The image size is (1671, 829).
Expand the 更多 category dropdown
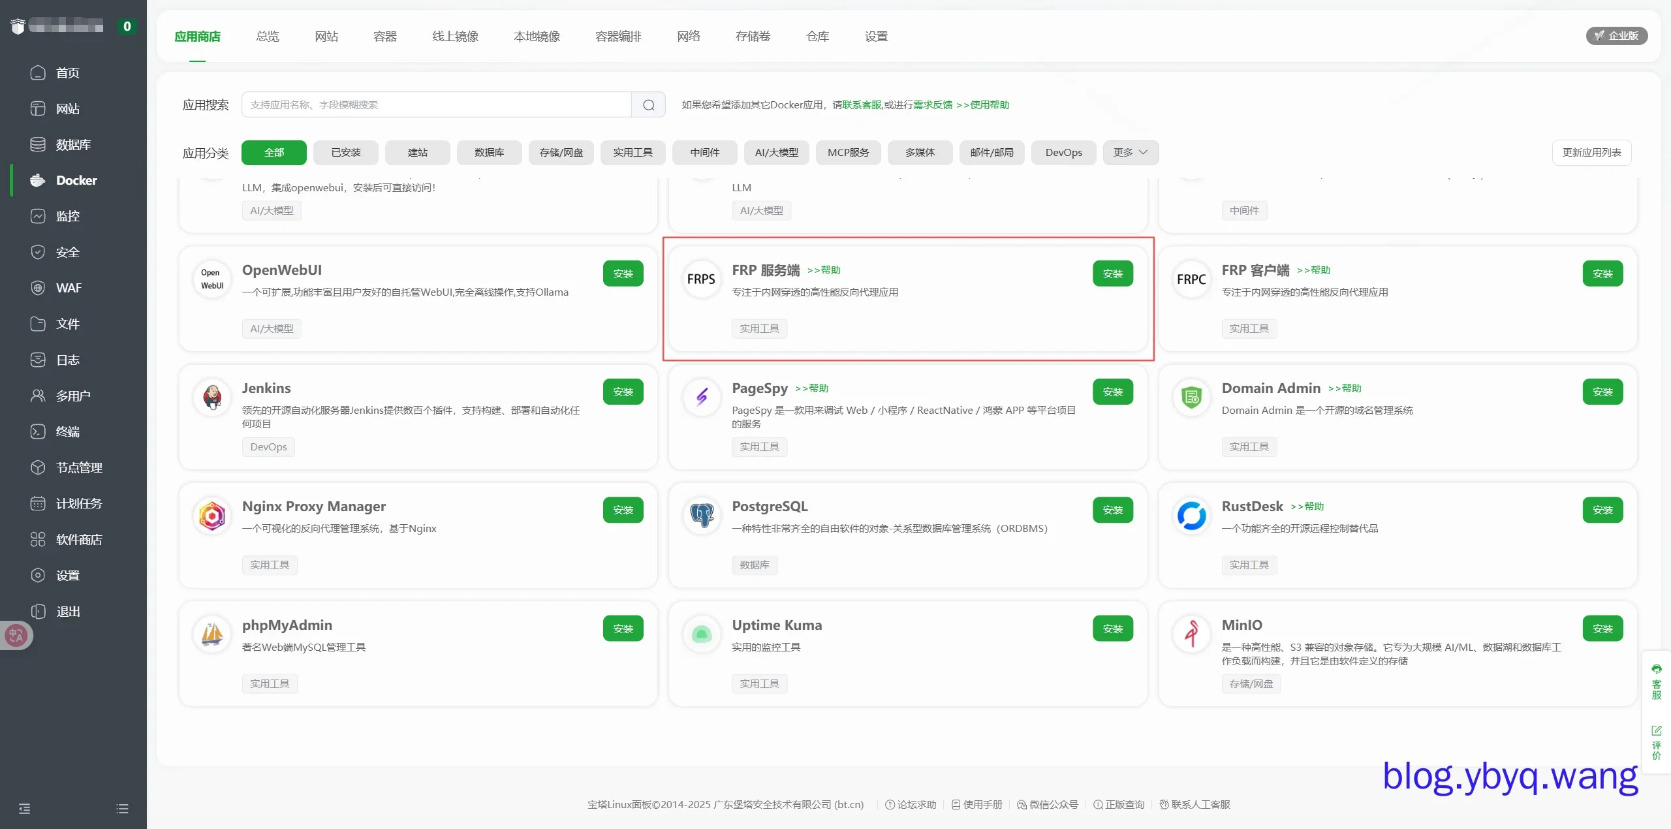pyautogui.click(x=1131, y=152)
